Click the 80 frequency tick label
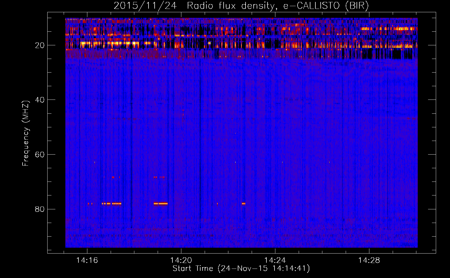The width and height of the screenshot is (450, 278). 40,209
